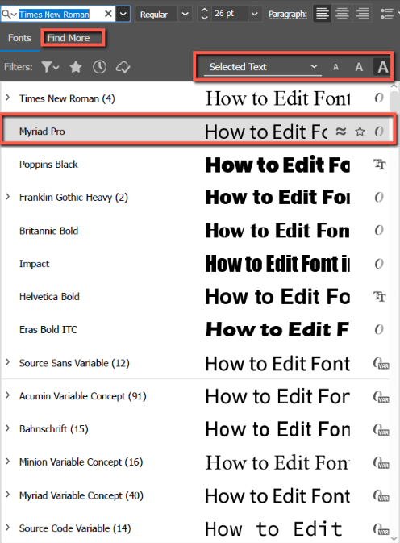
Task: Align paragraph center
Action: pos(342,14)
